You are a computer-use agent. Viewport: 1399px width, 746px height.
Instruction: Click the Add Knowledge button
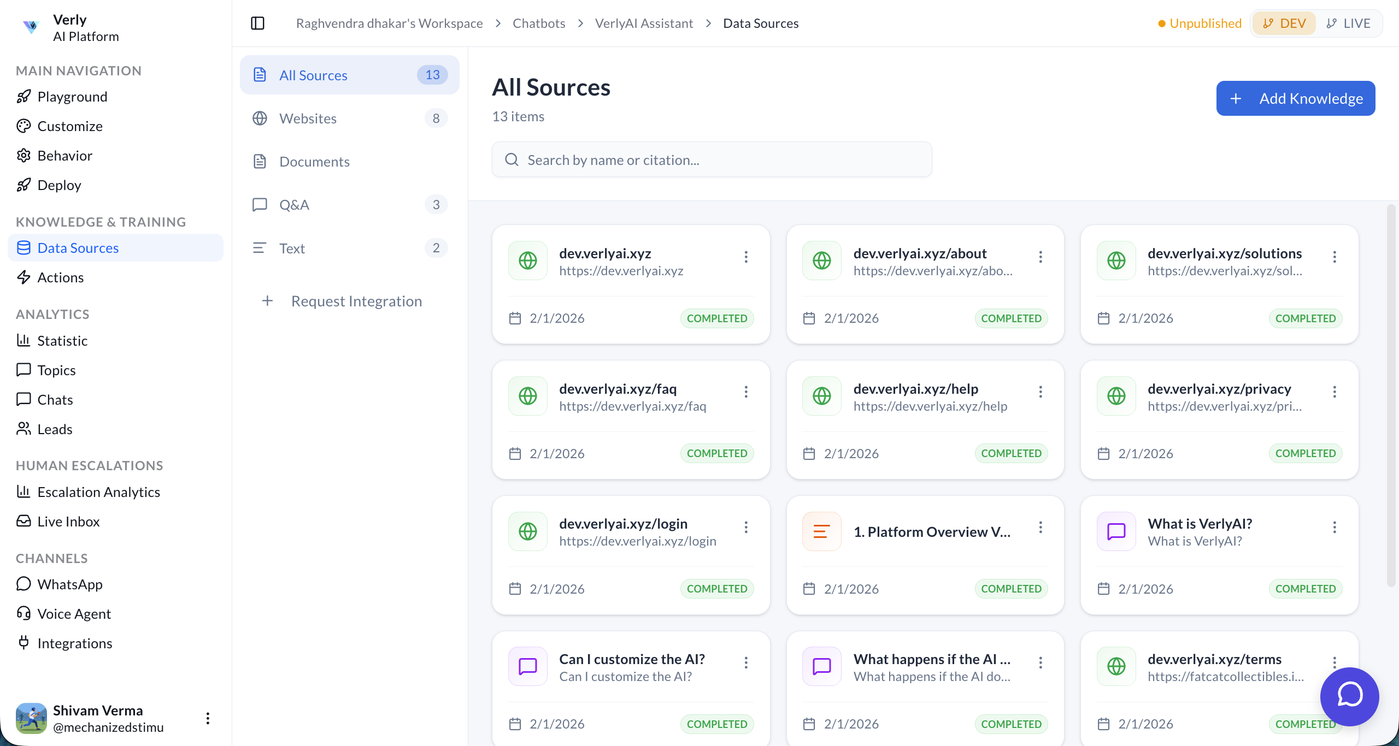pyautogui.click(x=1295, y=98)
